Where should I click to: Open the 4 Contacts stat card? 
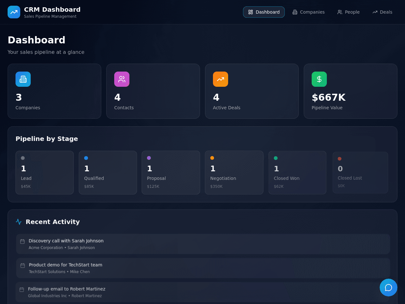(153, 91)
